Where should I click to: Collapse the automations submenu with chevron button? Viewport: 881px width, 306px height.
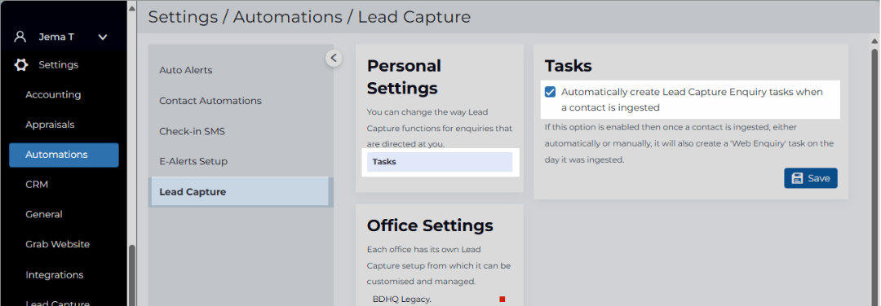pos(334,58)
